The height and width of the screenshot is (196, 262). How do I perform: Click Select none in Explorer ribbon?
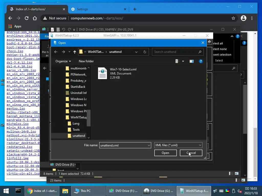click(220, 49)
